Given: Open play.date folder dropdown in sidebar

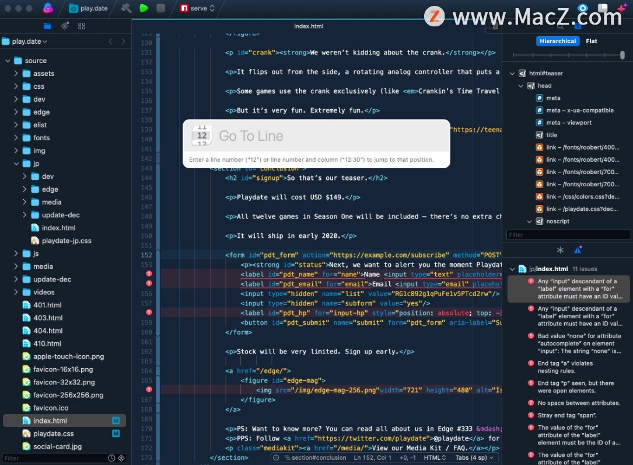Looking at the screenshot, I should pos(25,41).
